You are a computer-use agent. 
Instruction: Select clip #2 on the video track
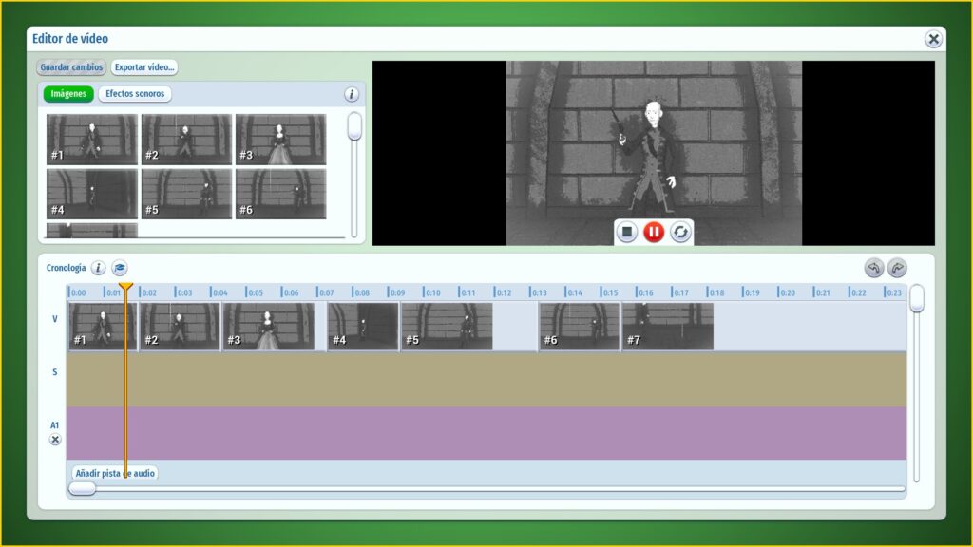pyautogui.click(x=180, y=327)
